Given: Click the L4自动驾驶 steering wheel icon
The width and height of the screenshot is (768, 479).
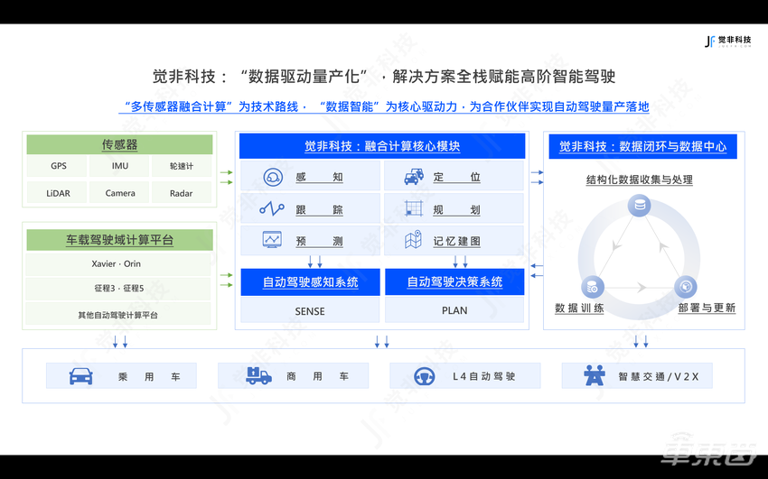Looking at the screenshot, I should [424, 376].
